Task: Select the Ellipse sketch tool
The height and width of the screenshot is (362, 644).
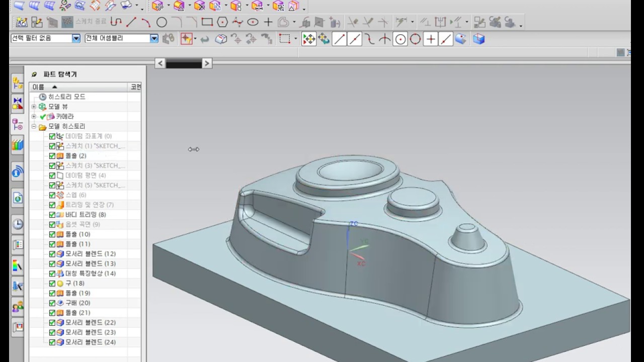Action: pos(253,22)
